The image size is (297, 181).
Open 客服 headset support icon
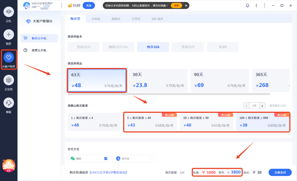pos(9,103)
